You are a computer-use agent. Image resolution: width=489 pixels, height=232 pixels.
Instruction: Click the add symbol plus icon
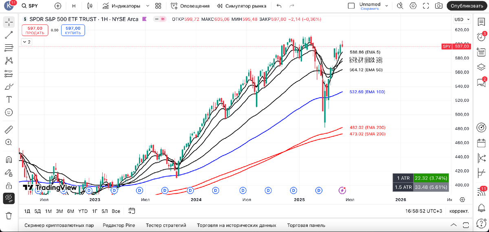pos(58,6)
